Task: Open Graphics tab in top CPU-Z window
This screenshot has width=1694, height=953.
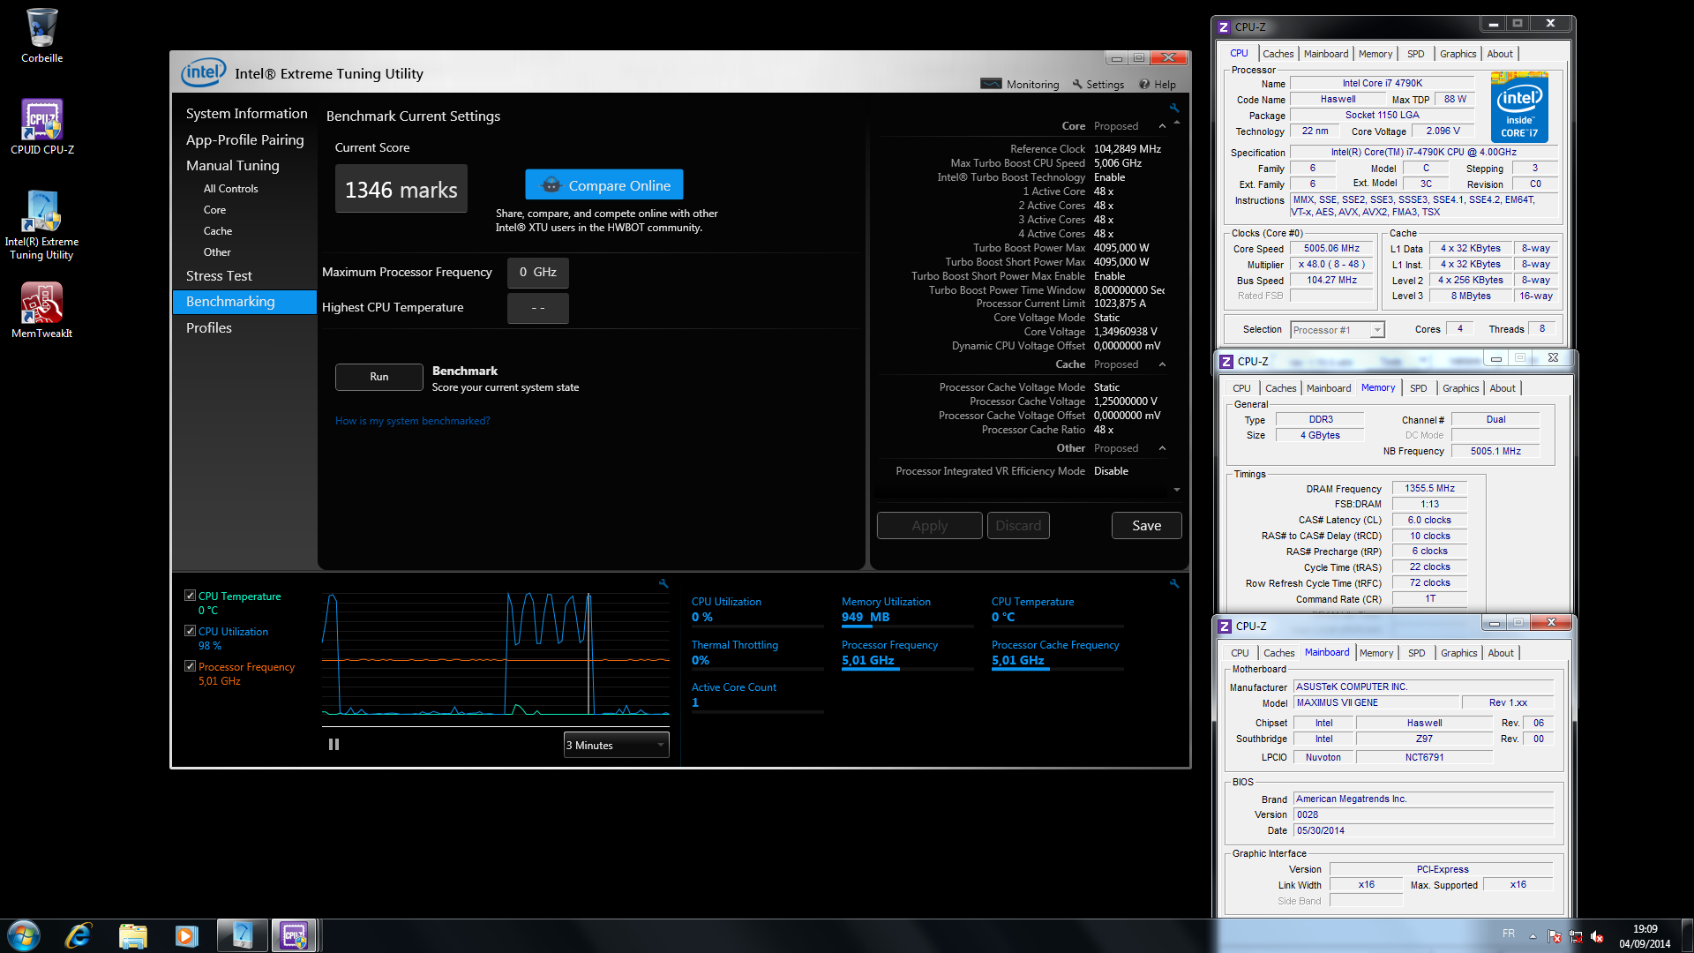Action: pyautogui.click(x=1458, y=54)
